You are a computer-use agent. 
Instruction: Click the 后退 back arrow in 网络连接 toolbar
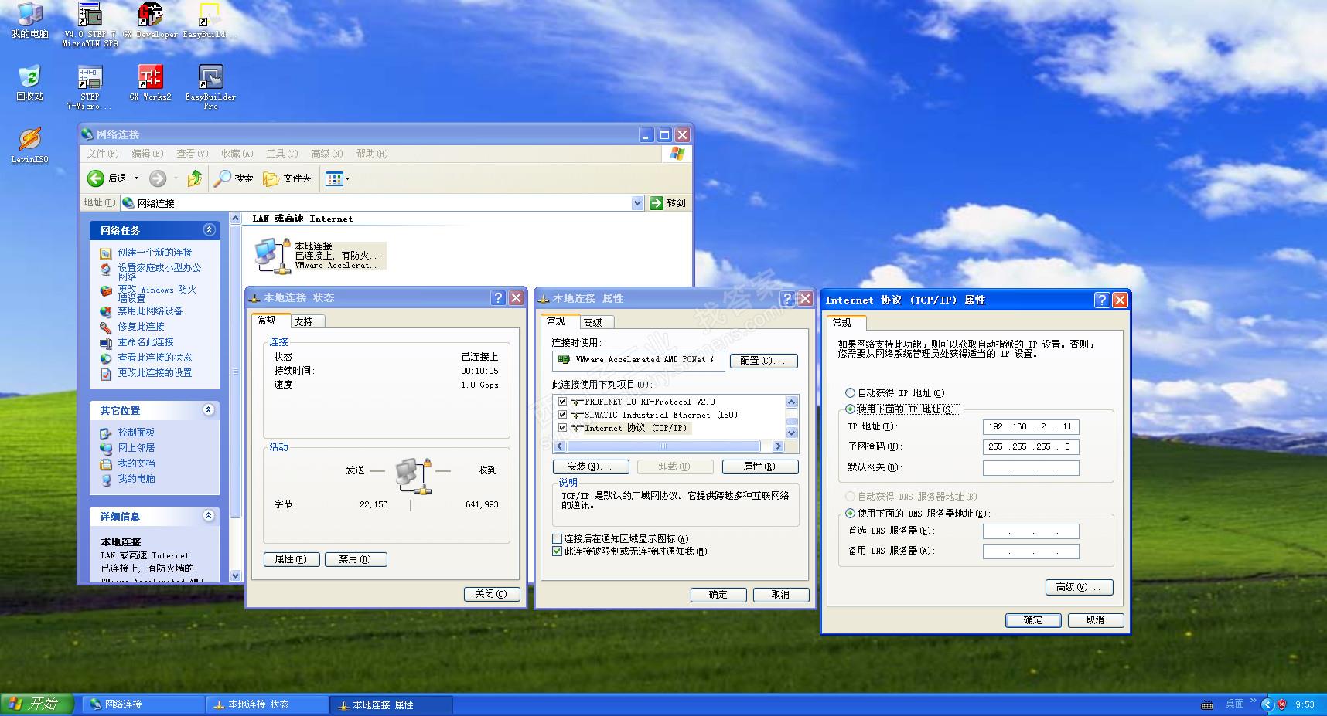click(x=96, y=178)
